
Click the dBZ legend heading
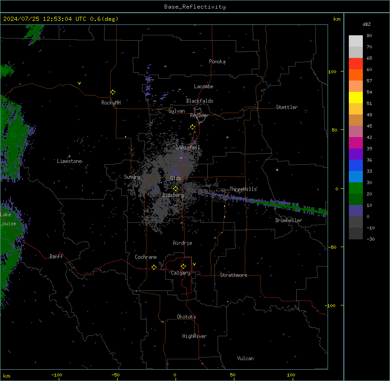pos(366,24)
